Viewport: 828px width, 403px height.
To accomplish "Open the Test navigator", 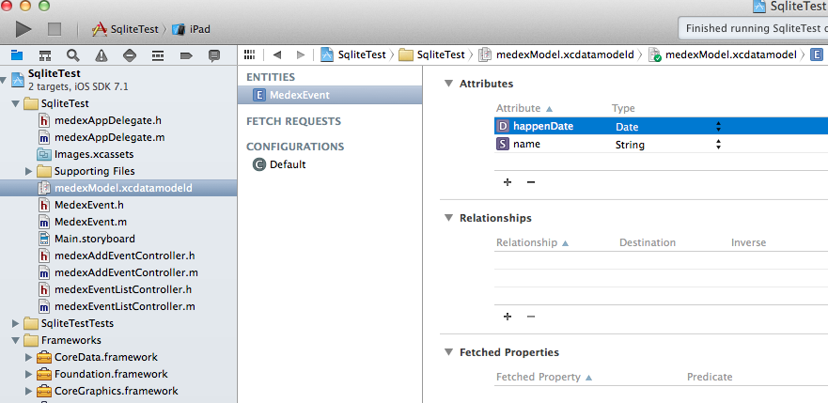I will (x=130, y=54).
